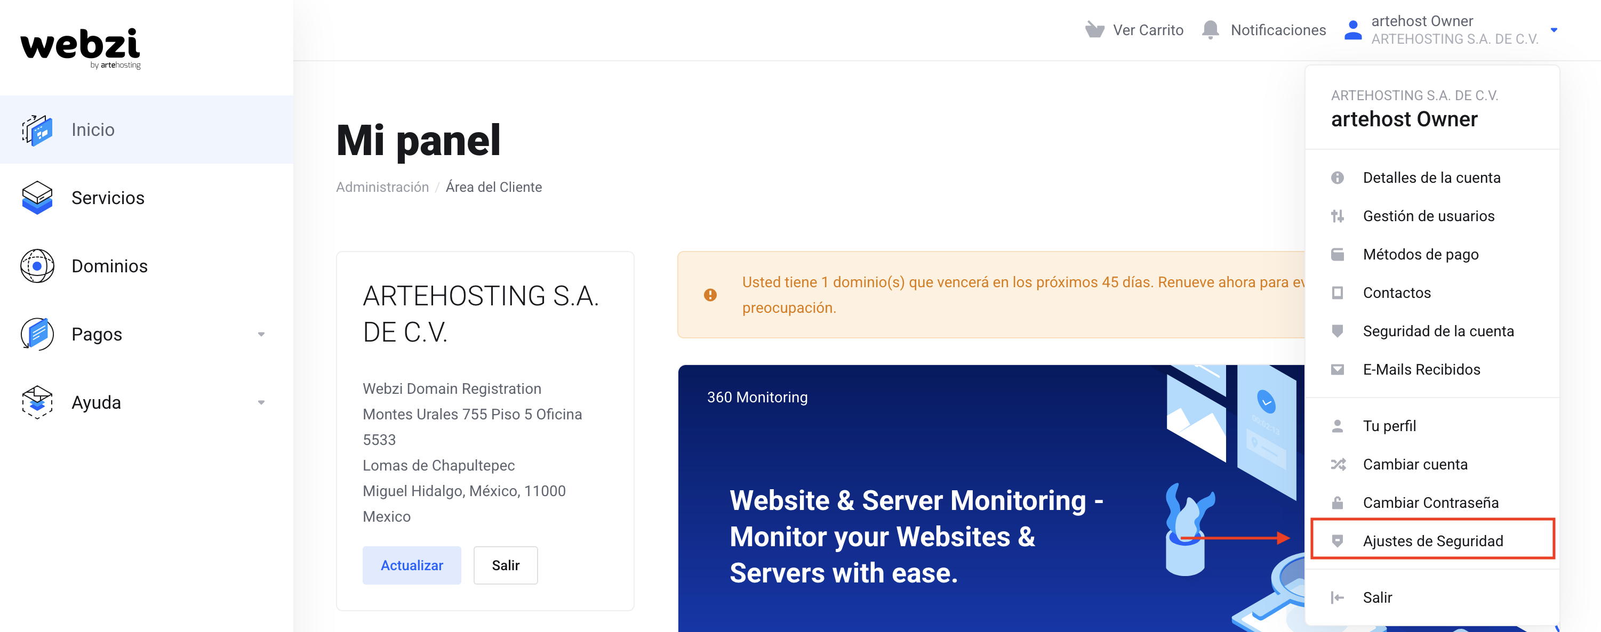Click the Notificaciones bell icon
Viewport: 1601px width, 632px height.
[1210, 30]
